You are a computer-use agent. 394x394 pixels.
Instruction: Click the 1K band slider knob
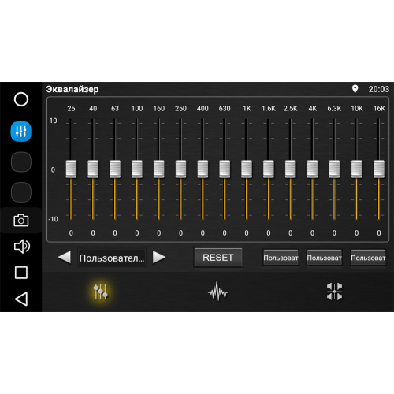(x=247, y=169)
